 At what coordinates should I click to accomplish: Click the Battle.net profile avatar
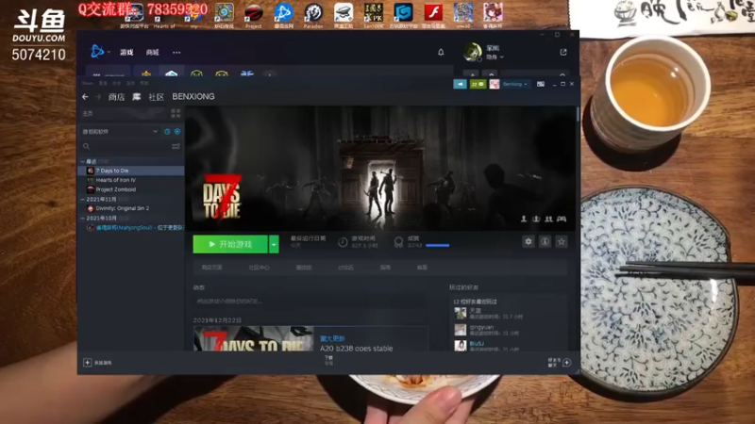473,52
